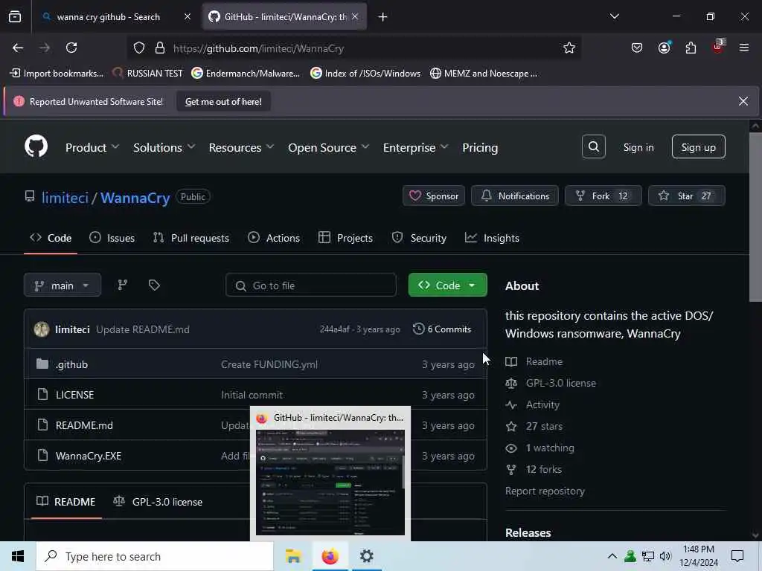Click the Notifications button

click(515, 196)
